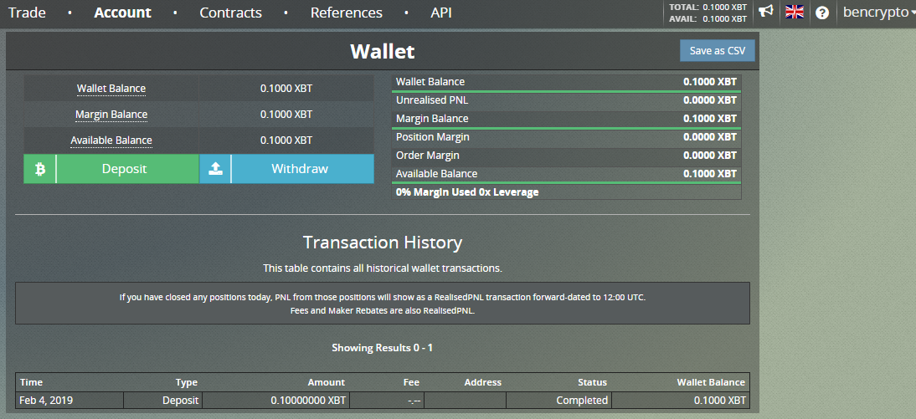Screen dimensions: 916x419
Task: Click the AVAIL 0.1000 XBT balance in header
Action: tap(708, 18)
